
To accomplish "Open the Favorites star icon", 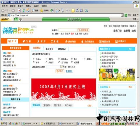I will pos(41,10).
